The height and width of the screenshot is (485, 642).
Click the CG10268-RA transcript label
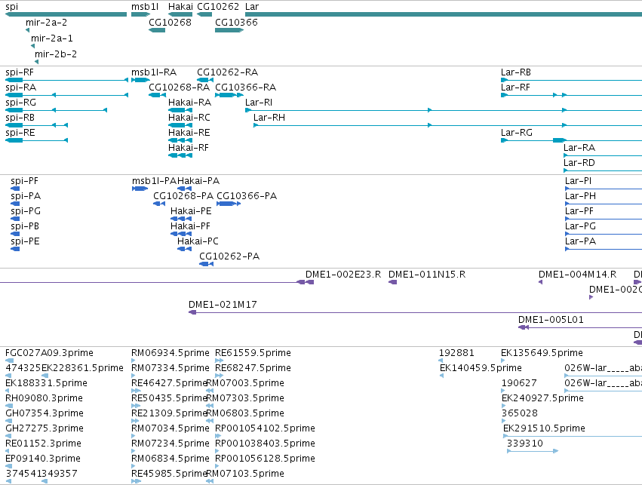click(x=180, y=87)
